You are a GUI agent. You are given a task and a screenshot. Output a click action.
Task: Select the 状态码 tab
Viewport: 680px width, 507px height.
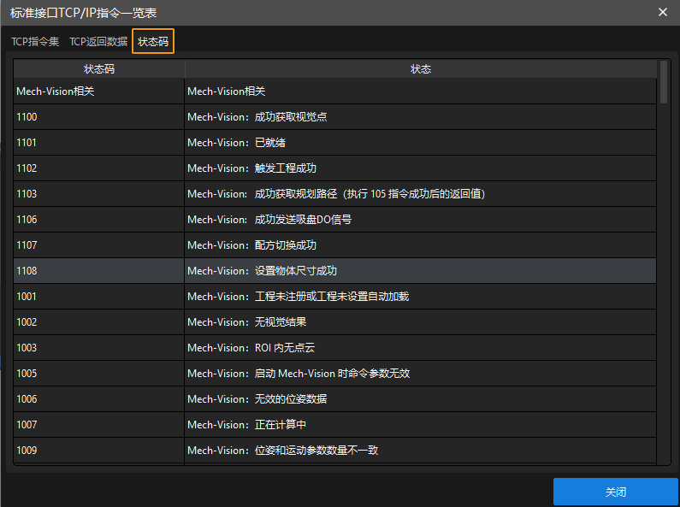tap(153, 41)
